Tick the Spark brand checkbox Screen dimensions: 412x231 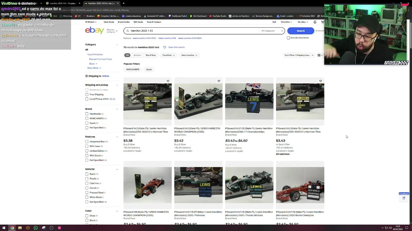coord(87,123)
